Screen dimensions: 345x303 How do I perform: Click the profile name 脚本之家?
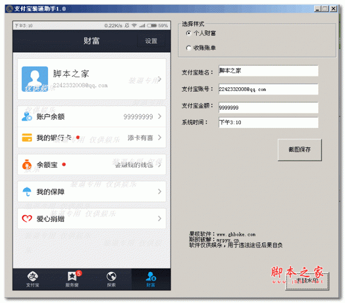(x=71, y=73)
